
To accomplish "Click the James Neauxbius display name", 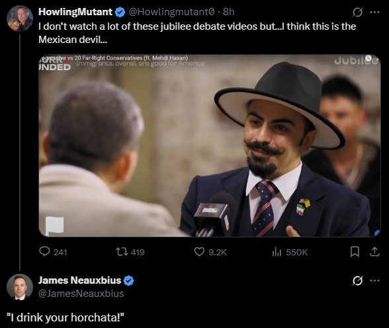I will 79,280.
